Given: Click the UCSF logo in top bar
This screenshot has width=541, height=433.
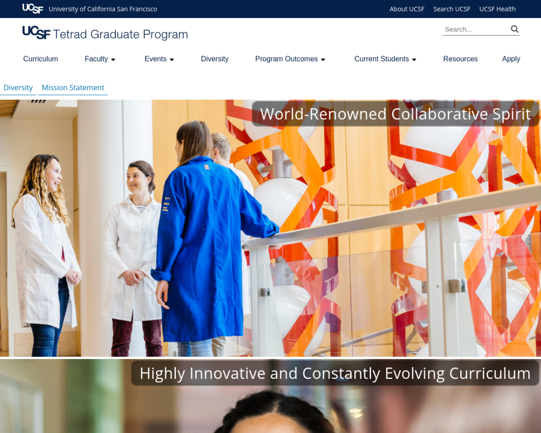Looking at the screenshot, I should pyautogui.click(x=33, y=8).
